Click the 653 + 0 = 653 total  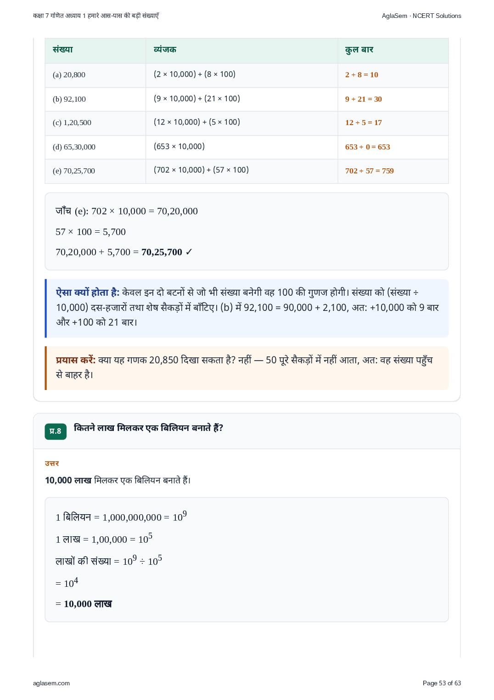pyautogui.click(x=368, y=147)
